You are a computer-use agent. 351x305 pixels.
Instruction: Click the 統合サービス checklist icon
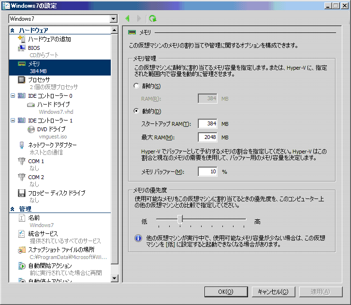[21, 234]
